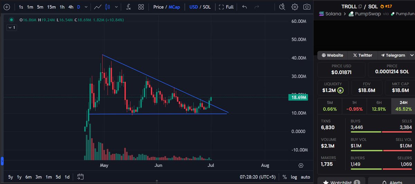Viewport: 415px width, 184px height.
Task: Open the quick search lightning icon
Action: [x=282, y=7]
